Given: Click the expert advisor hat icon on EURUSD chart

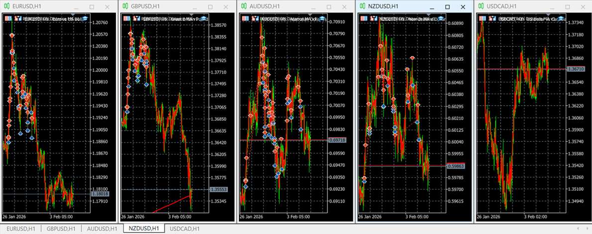Looking at the screenshot, I should 85,18.
